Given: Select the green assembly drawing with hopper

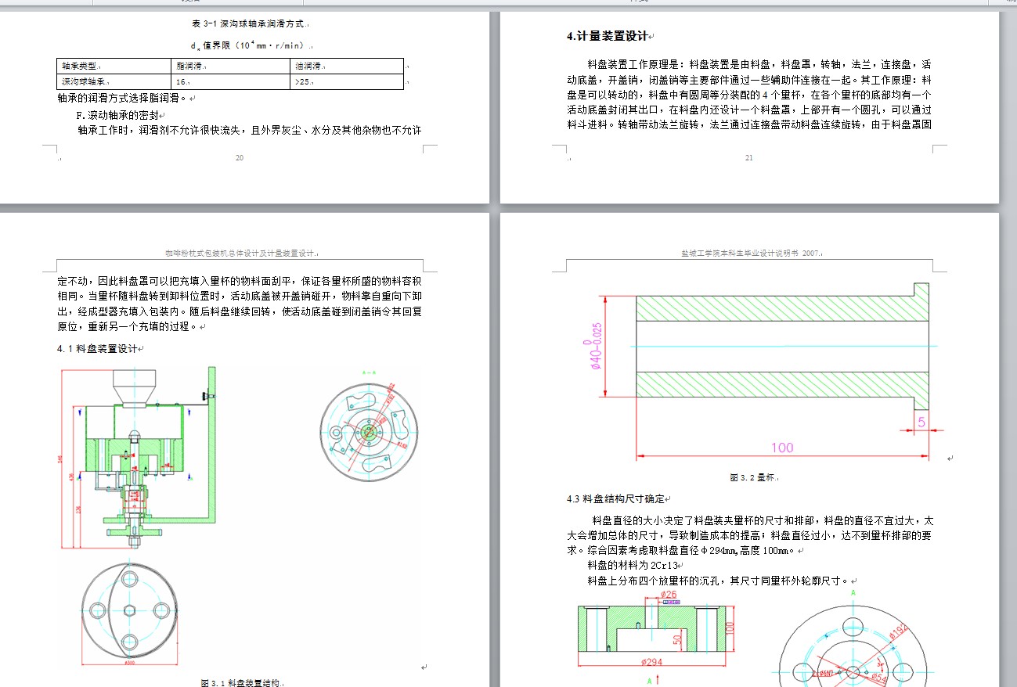Looking at the screenshot, I should [x=139, y=458].
